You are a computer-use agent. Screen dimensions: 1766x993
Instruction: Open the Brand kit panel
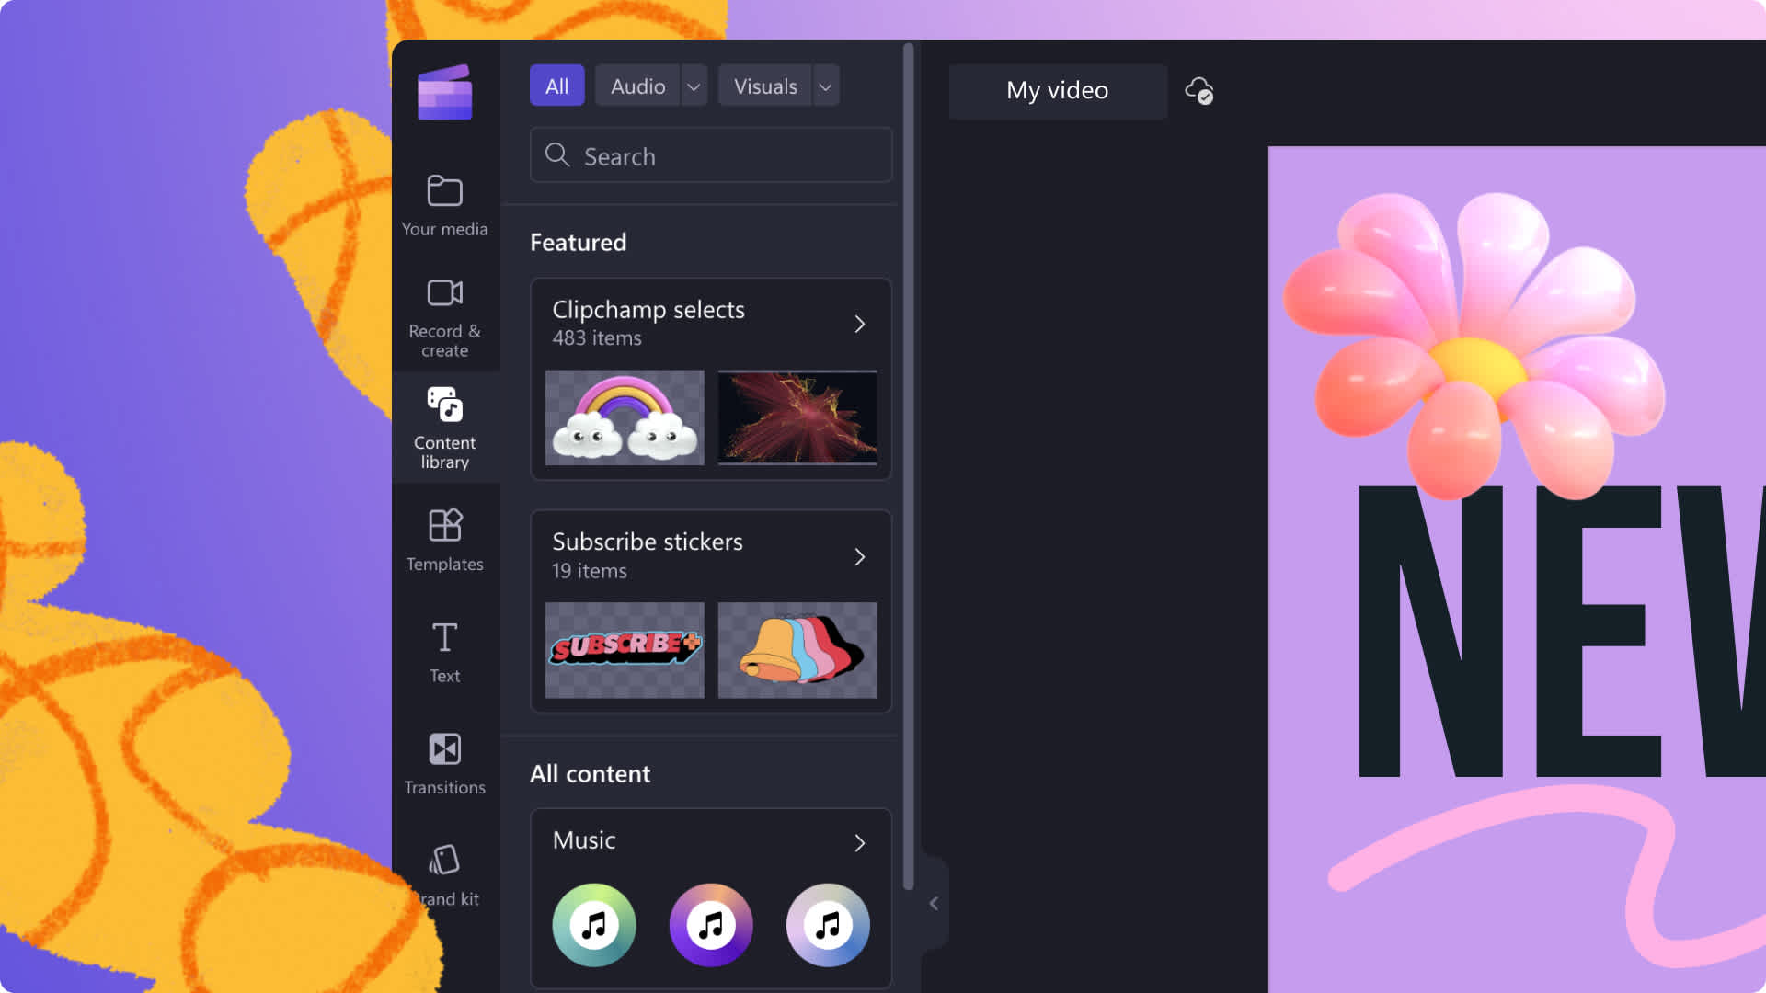(442, 873)
